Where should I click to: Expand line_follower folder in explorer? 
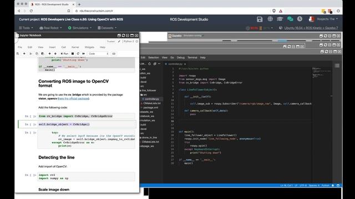(x=149, y=91)
